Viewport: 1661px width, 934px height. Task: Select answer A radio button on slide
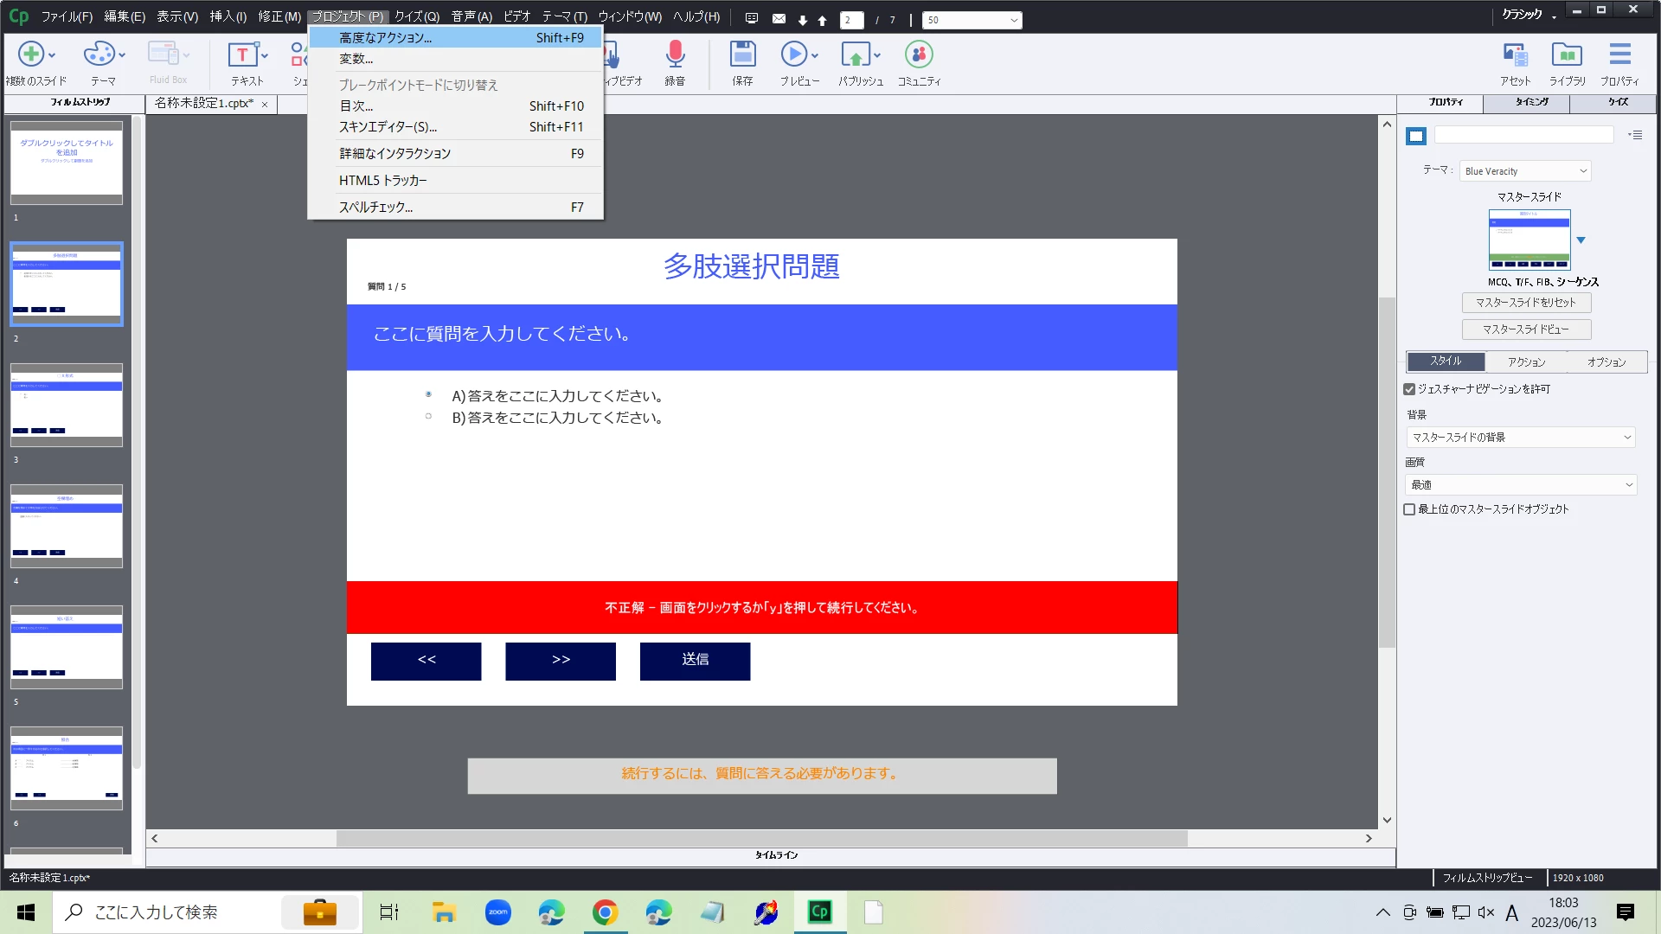pyautogui.click(x=428, y=394)
